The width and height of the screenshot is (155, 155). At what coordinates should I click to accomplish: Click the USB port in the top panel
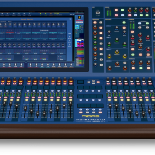tap(98, 13)
